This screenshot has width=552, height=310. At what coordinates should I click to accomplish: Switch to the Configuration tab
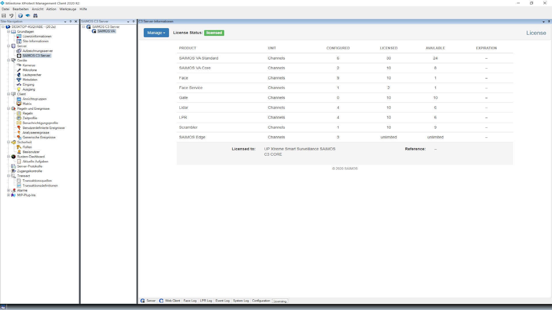pos(261,301)
